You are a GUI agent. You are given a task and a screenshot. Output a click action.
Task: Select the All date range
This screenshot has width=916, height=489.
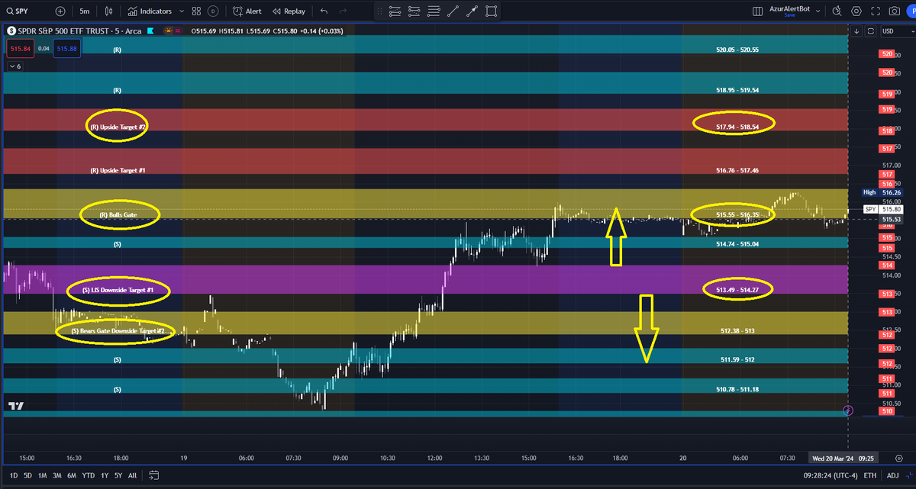[x=132, y=475]
